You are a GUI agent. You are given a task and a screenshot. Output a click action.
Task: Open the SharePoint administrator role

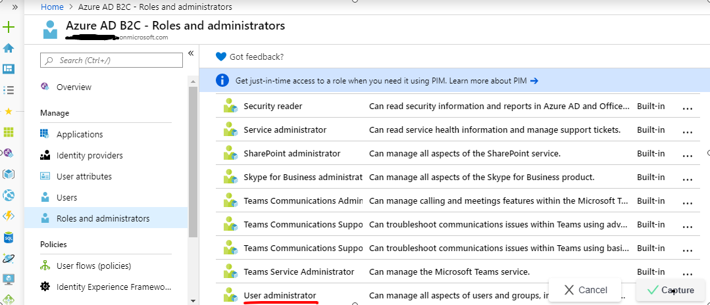point(292,153)
